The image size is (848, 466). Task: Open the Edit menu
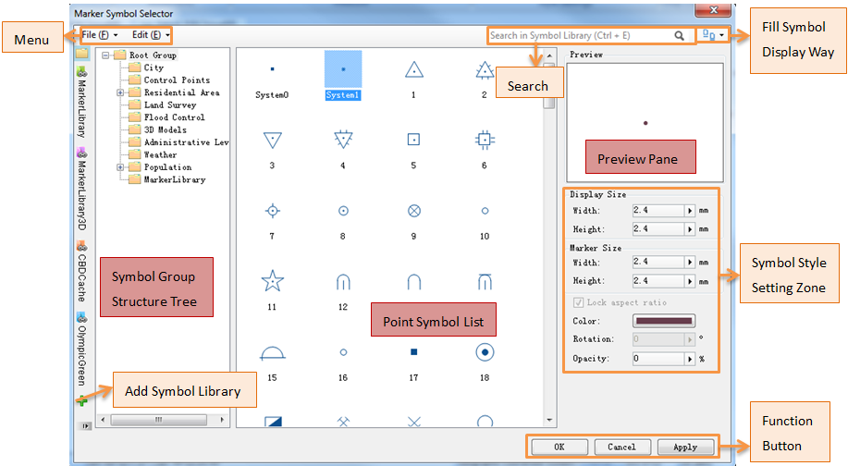click(x=151, y=35)
